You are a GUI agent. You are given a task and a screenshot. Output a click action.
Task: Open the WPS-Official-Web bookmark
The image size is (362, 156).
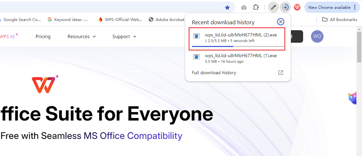[x=120, y=20]
